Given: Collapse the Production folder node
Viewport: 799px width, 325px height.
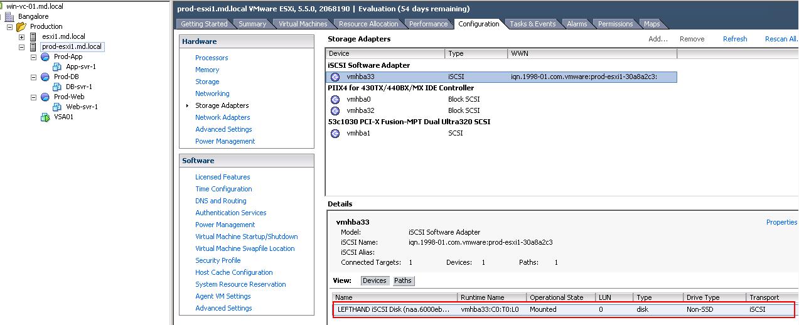Looking at the screenshot, I should click(10, 26).
